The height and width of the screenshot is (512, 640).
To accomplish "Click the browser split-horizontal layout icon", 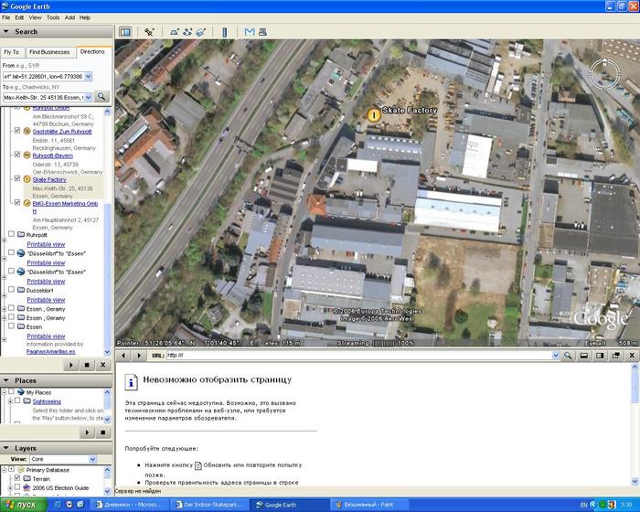I will click(x=584, y=356).
